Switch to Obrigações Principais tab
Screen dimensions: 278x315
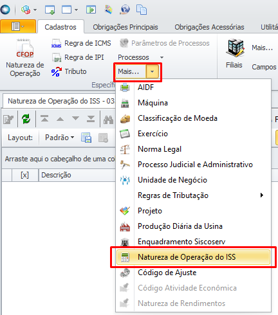click(x=125, y=27)
